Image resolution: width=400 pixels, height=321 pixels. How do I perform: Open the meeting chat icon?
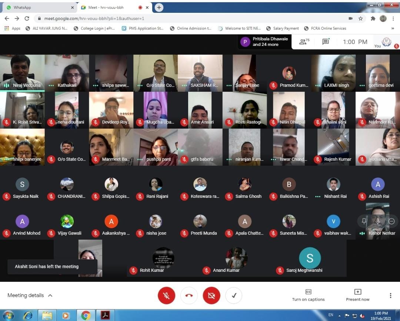(326, 42)
